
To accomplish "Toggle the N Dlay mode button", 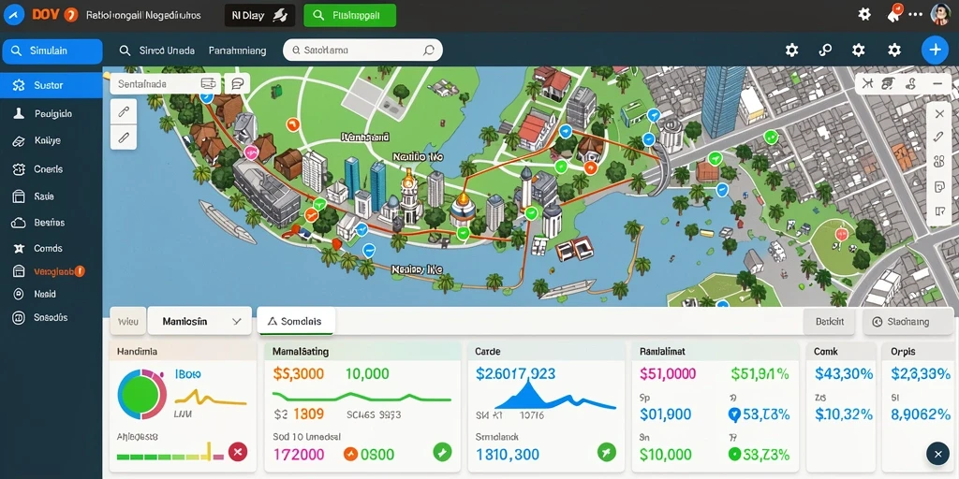I will (260, 15).
